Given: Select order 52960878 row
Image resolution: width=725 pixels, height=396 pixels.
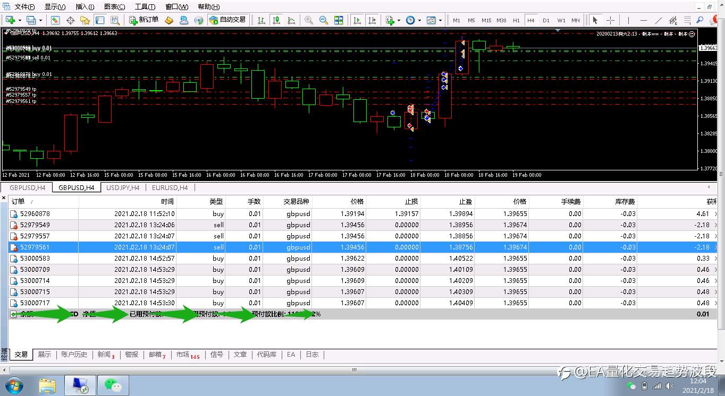Looking at the screenshot, I should [x=362, y=214].
